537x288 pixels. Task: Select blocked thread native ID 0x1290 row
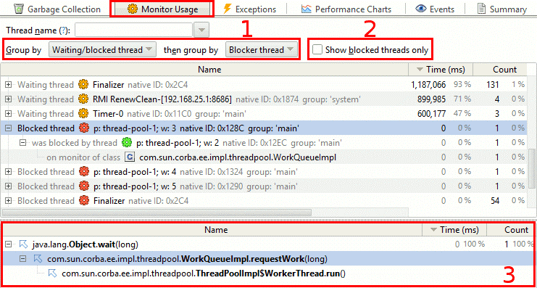tap(264, 186)
